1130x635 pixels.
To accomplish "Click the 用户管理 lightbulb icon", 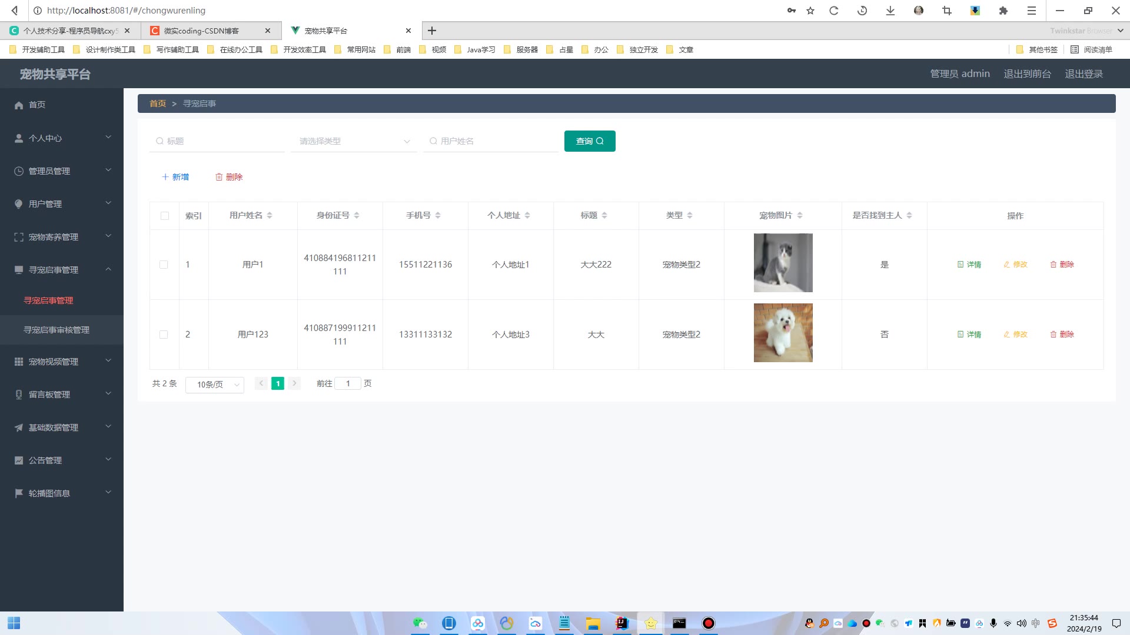I will click(19, 204).
